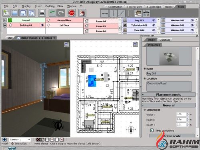Open a project with the folder icon
Screen dimensions: 200x150
click(x=15, y=13)
